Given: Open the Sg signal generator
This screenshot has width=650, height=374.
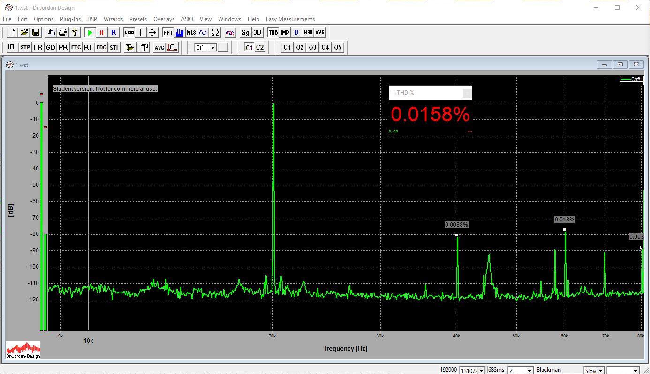Looking at the screenshot, I should [x=246, y=32].
